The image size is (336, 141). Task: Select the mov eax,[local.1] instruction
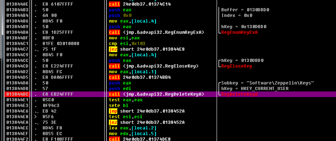pyautogui.click(x=133, y=72)
